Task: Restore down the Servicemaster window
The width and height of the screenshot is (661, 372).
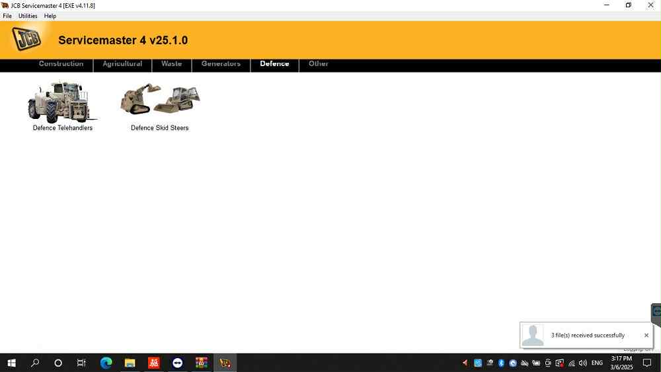Action: (629, 5)
